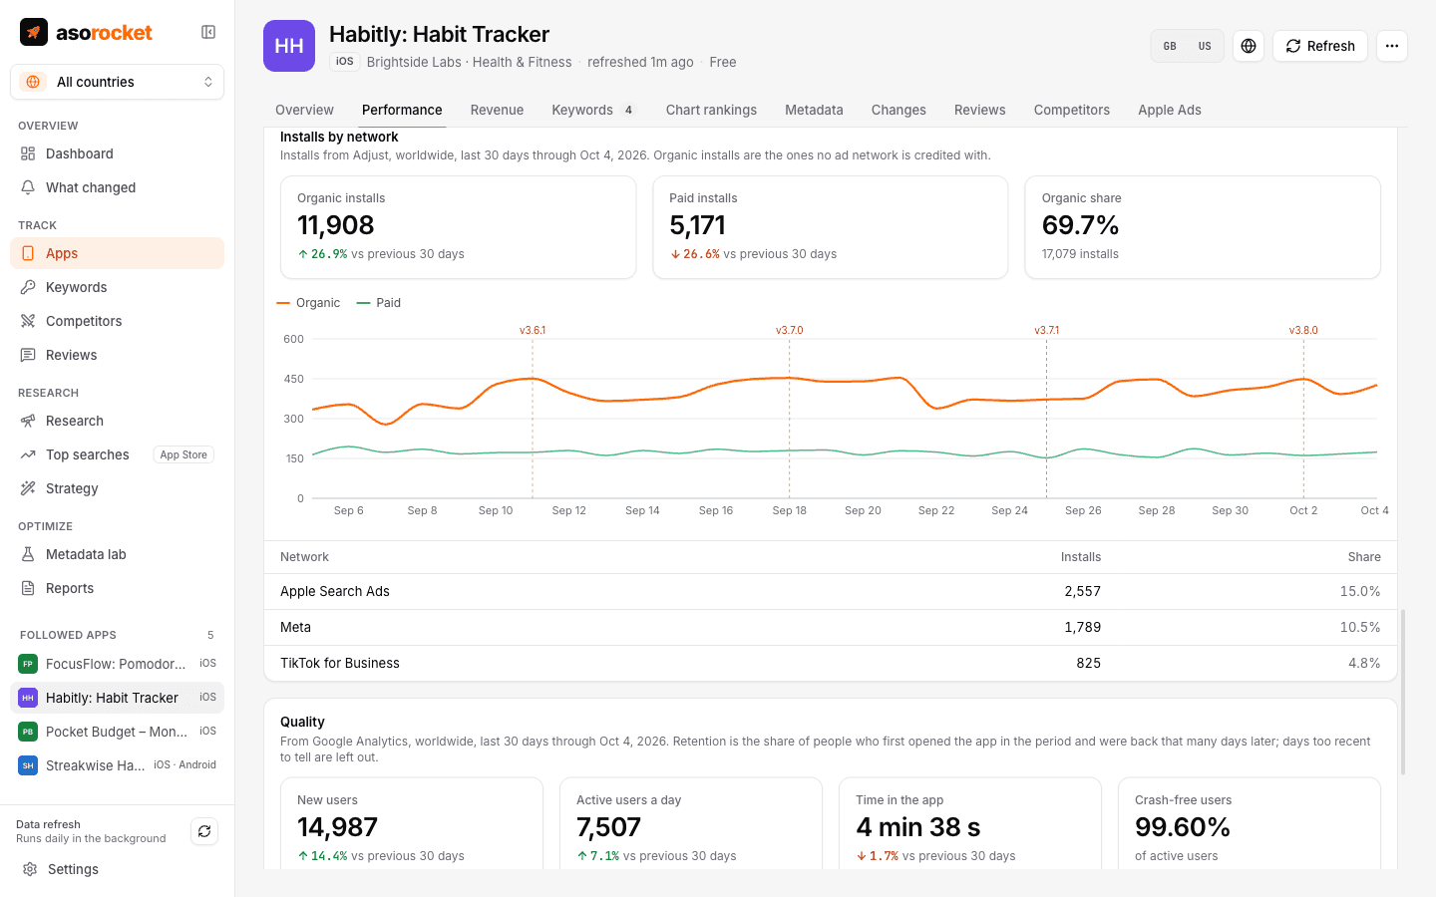
Task: Click the v3.6.1 release marker on chart
Action: point(533,330)
